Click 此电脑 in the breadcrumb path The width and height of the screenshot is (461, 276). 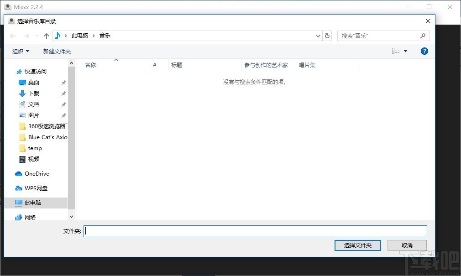(79, 36)
